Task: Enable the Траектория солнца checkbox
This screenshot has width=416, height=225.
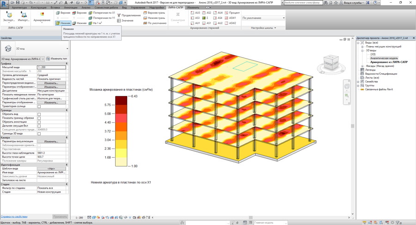Action: click(39, 107)
